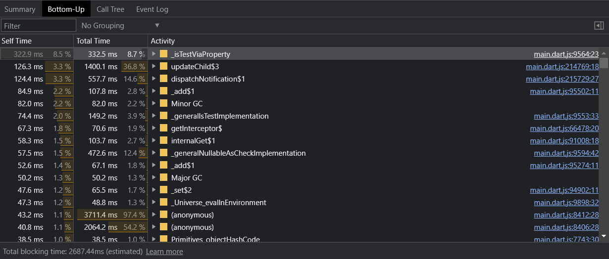Open source link main.dart.js:66478:20
The image size is (609, 259).
click(564, 128)
